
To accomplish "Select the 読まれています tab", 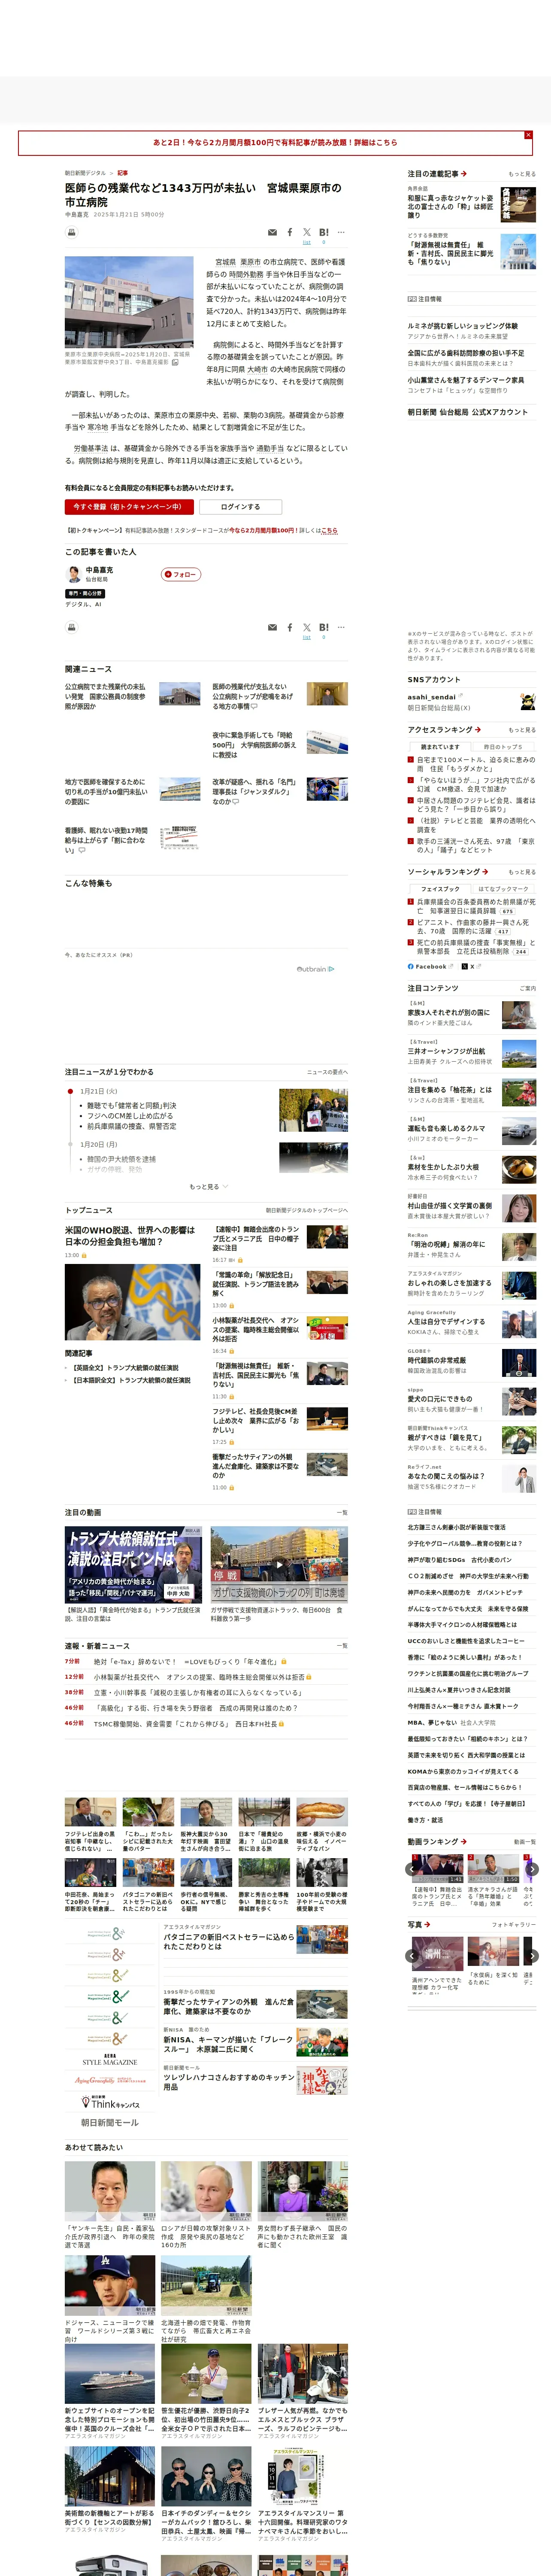I will click(440, 747).
